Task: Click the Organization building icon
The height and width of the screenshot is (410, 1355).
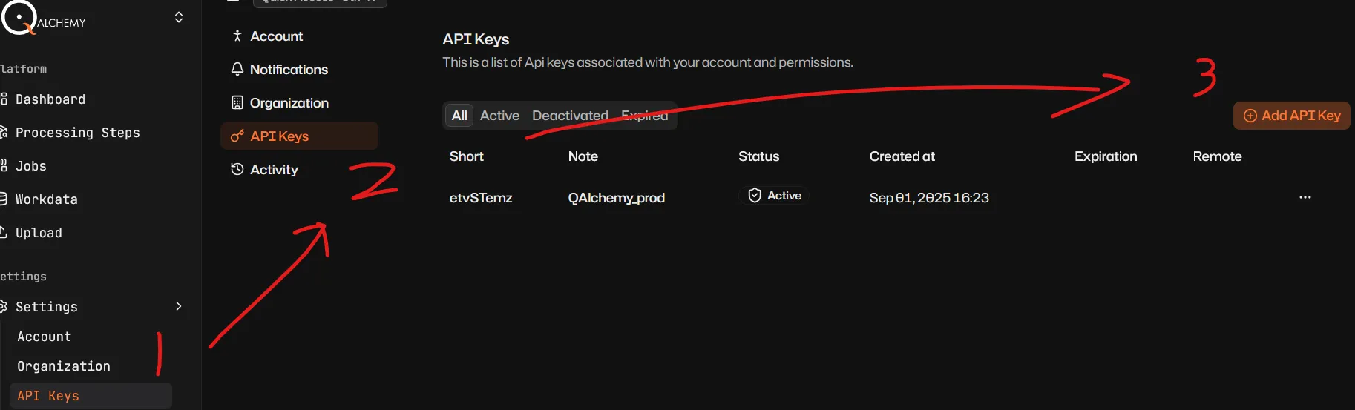Action: click(x=237, y=102)
